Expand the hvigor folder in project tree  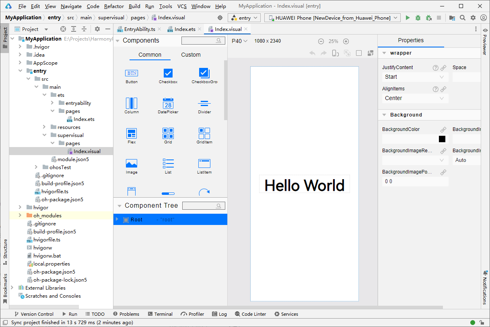pyautogui.click(x=20, y=207)
